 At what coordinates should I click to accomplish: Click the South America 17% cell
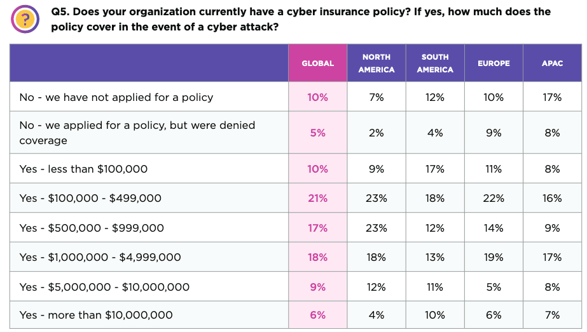pos(435,169)
